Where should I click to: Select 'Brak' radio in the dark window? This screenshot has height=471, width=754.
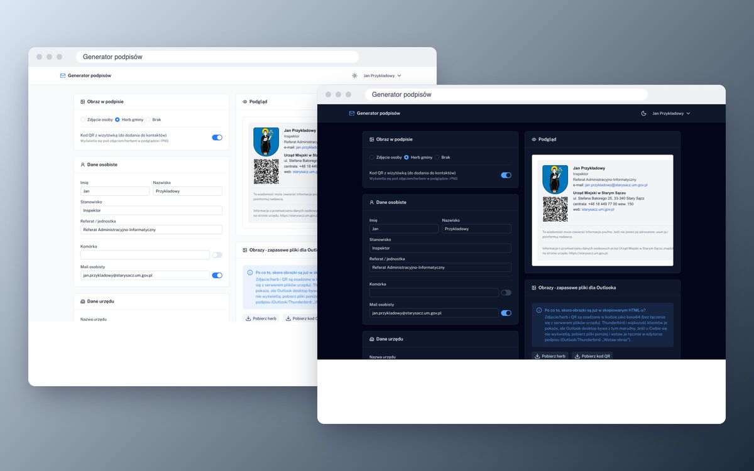[x=437, y=157]
